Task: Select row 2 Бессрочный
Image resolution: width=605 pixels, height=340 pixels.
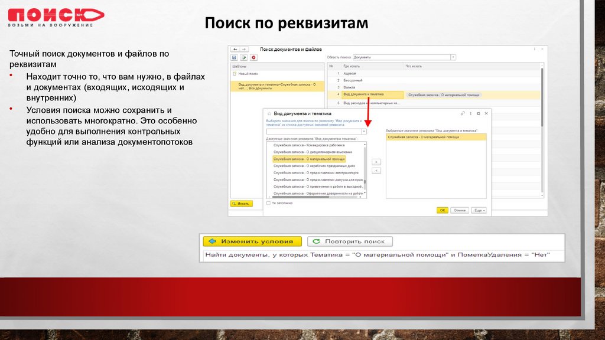Action: click(x=435, y=80)
